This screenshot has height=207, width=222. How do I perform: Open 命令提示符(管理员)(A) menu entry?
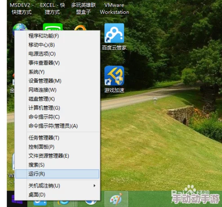(57, 126)
